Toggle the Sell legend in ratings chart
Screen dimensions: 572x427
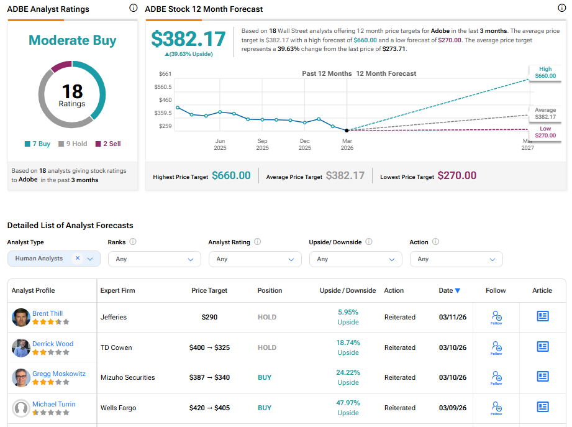[x=108, y=144]
